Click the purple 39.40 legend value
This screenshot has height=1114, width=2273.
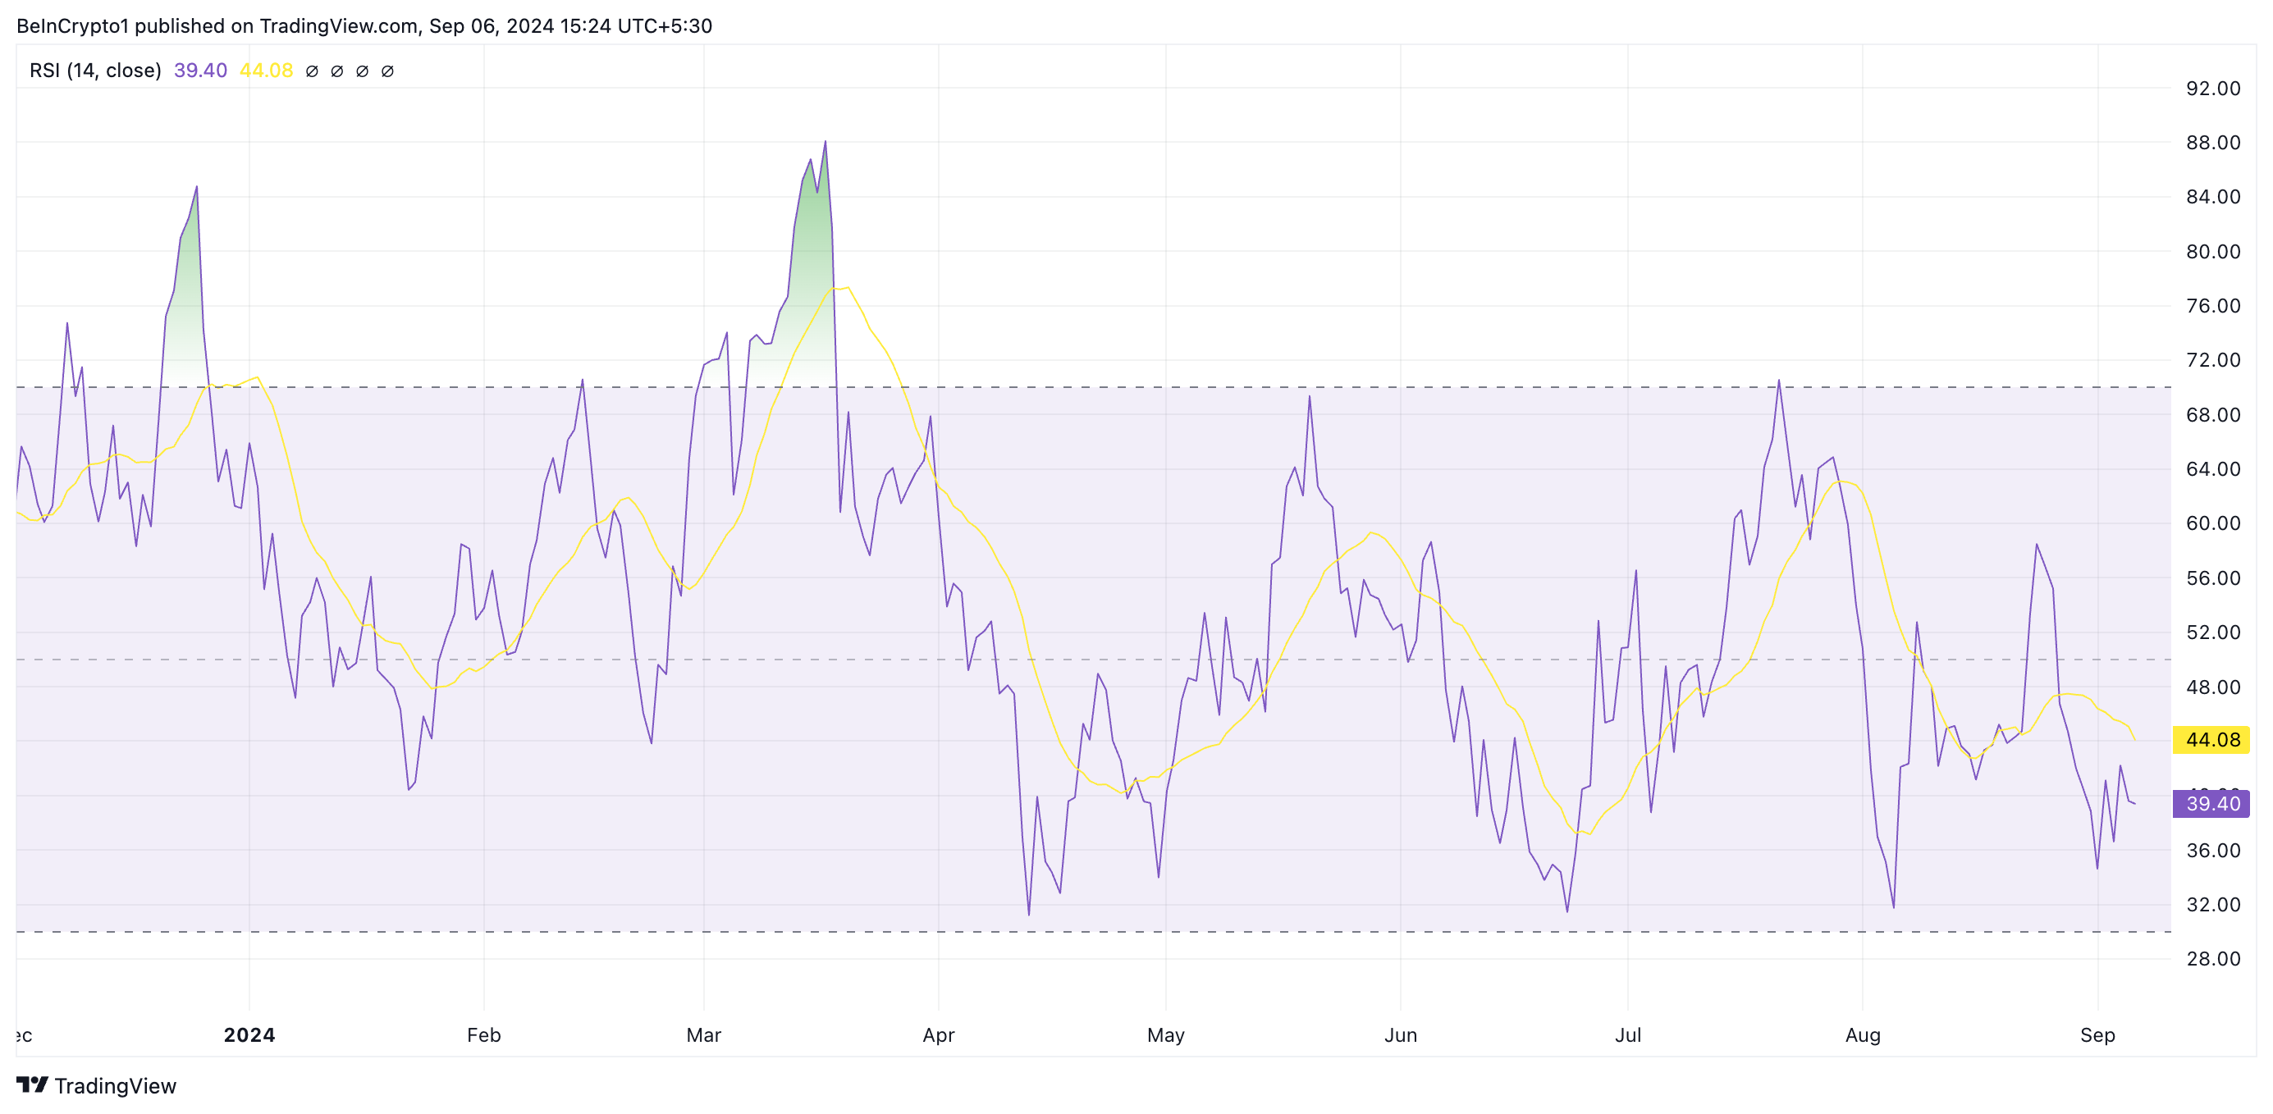click(x=200, y=71)
